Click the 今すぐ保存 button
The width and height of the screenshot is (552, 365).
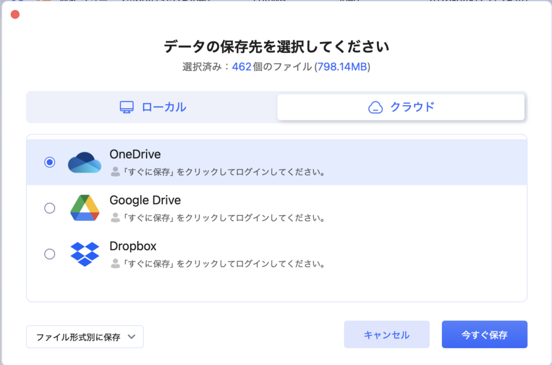point(484,334)
